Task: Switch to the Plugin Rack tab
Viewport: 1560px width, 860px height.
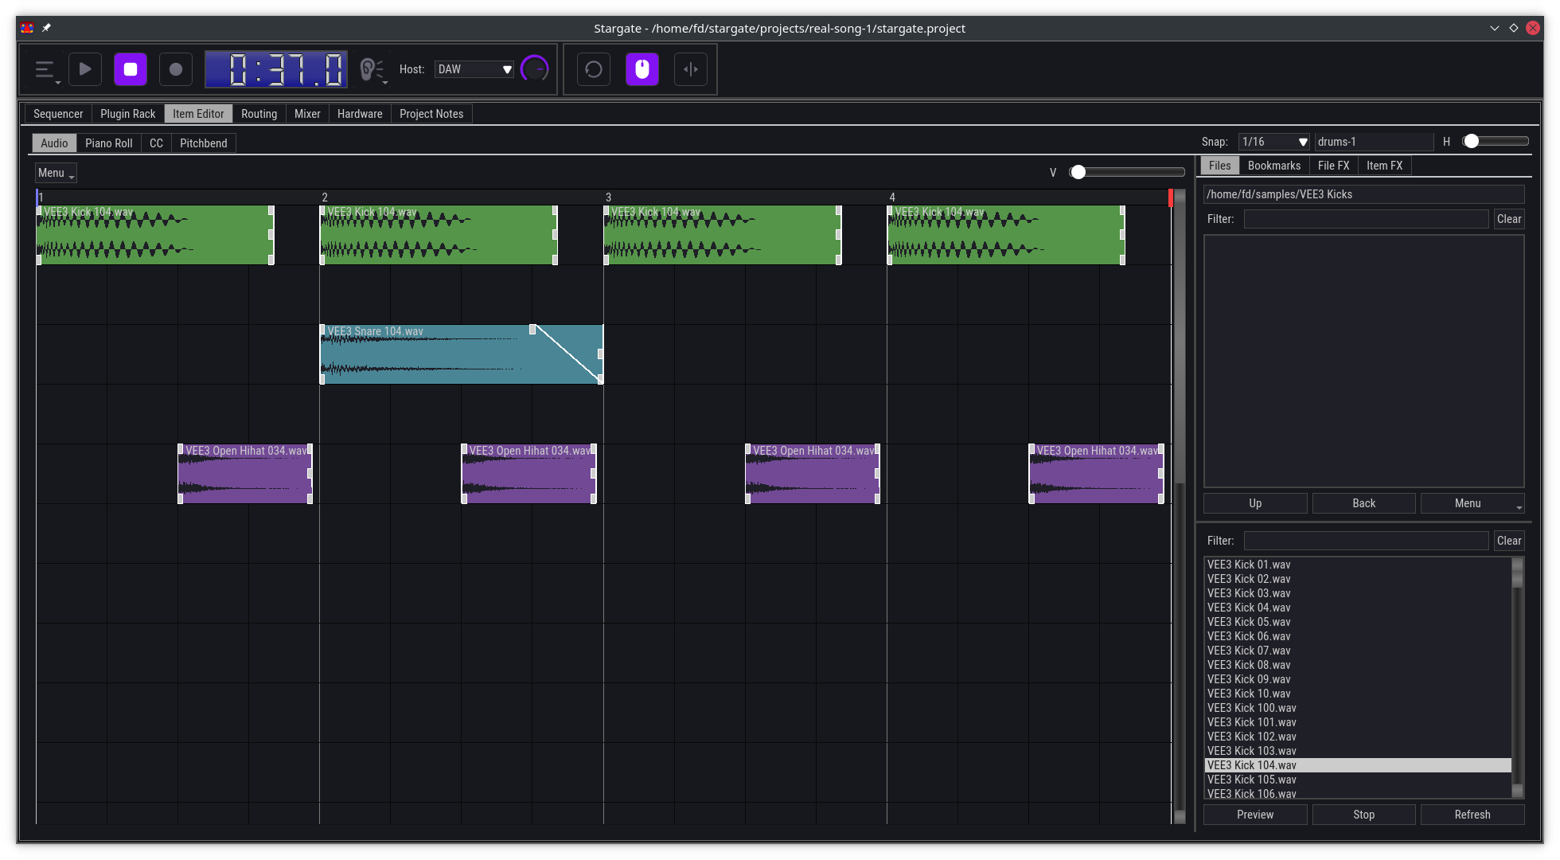Action: pyautogui.click(x=128, y=114)
